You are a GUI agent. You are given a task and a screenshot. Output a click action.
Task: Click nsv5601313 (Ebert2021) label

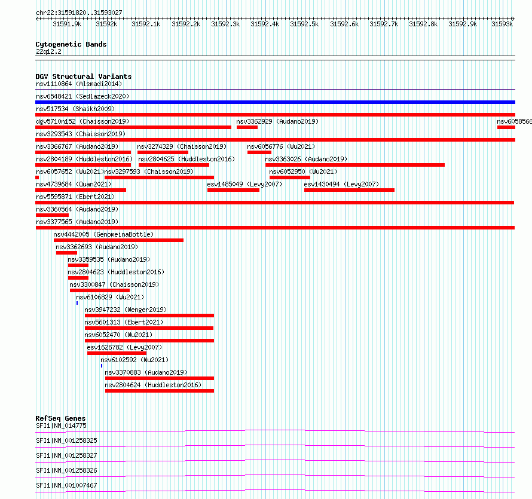pos(124,322)
